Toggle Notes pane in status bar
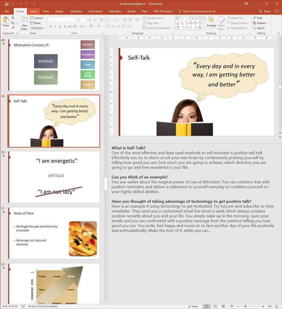The image size is (282, 309). pyautogui.click(x=193, y=306)
